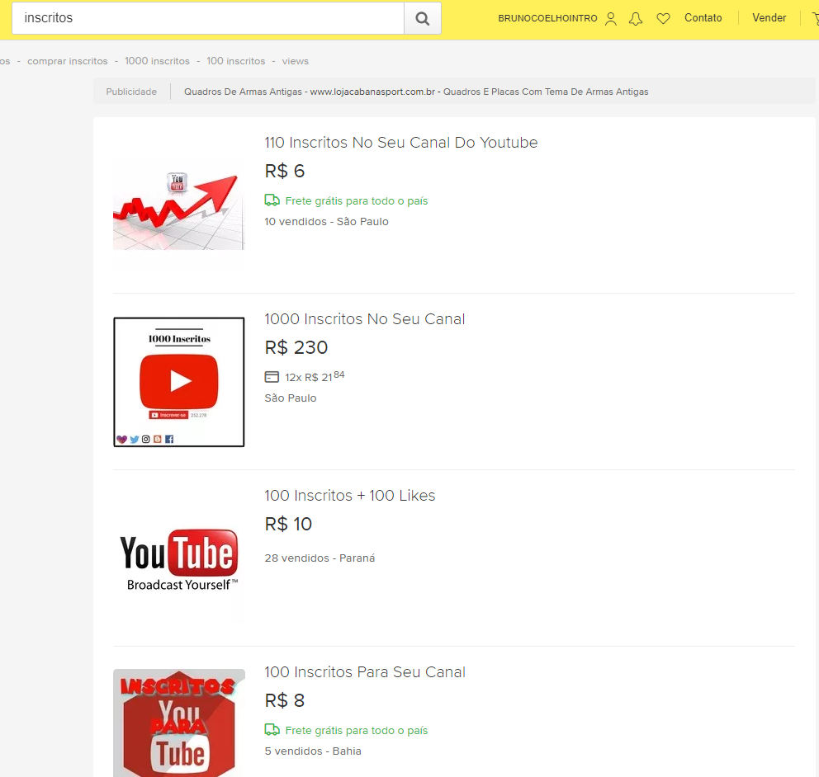Click the 'R$ 6' price
Viewport: 819px width, 777px height.
(285, 172)
